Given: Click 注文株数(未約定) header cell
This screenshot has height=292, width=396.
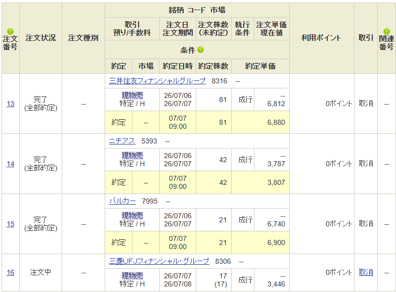Looking at the screenshot, I should [x=213, y=28].
